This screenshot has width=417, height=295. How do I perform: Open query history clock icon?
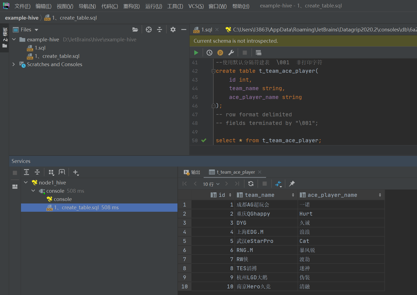click(209, 53)
